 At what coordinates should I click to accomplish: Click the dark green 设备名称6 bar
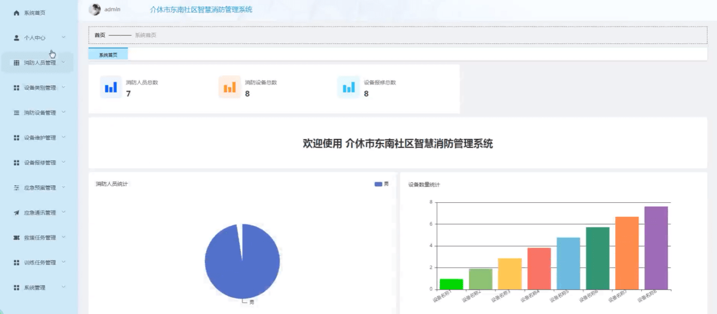[598, 258]
